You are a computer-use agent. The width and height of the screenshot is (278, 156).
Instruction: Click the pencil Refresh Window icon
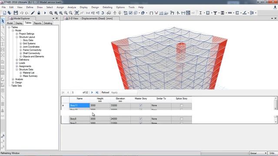[33, 13]
